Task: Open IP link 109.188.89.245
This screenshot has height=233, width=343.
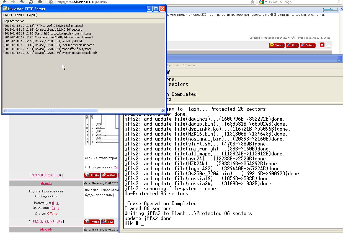Action: pyautogui.click(x=42, y=175)
